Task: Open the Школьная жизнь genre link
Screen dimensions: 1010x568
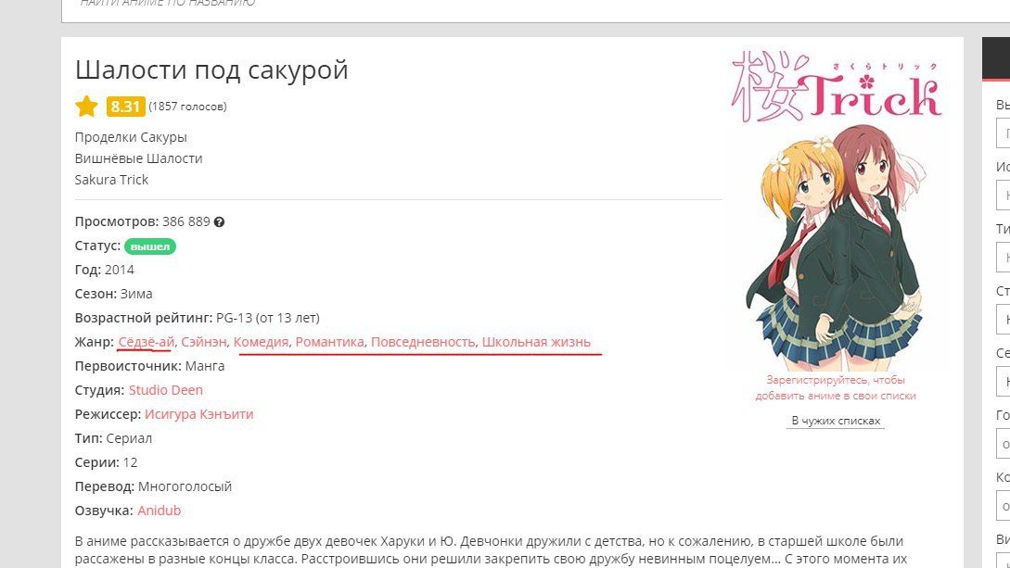Action: (x=536, y=342)
